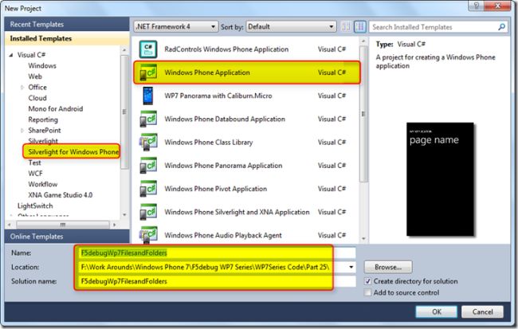Click the template list vertical scrollbar thumb
This screenshot has height=329, width=518.
pyautogui.click(x=363, y=114)
